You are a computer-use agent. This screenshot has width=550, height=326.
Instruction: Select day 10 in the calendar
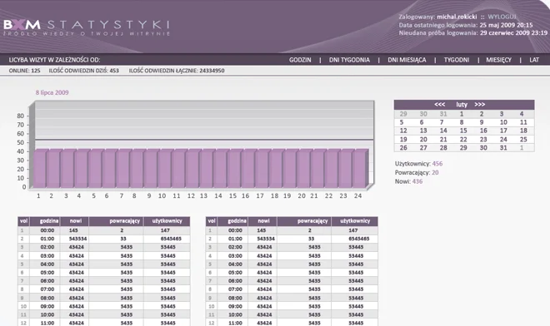point(503,122)
